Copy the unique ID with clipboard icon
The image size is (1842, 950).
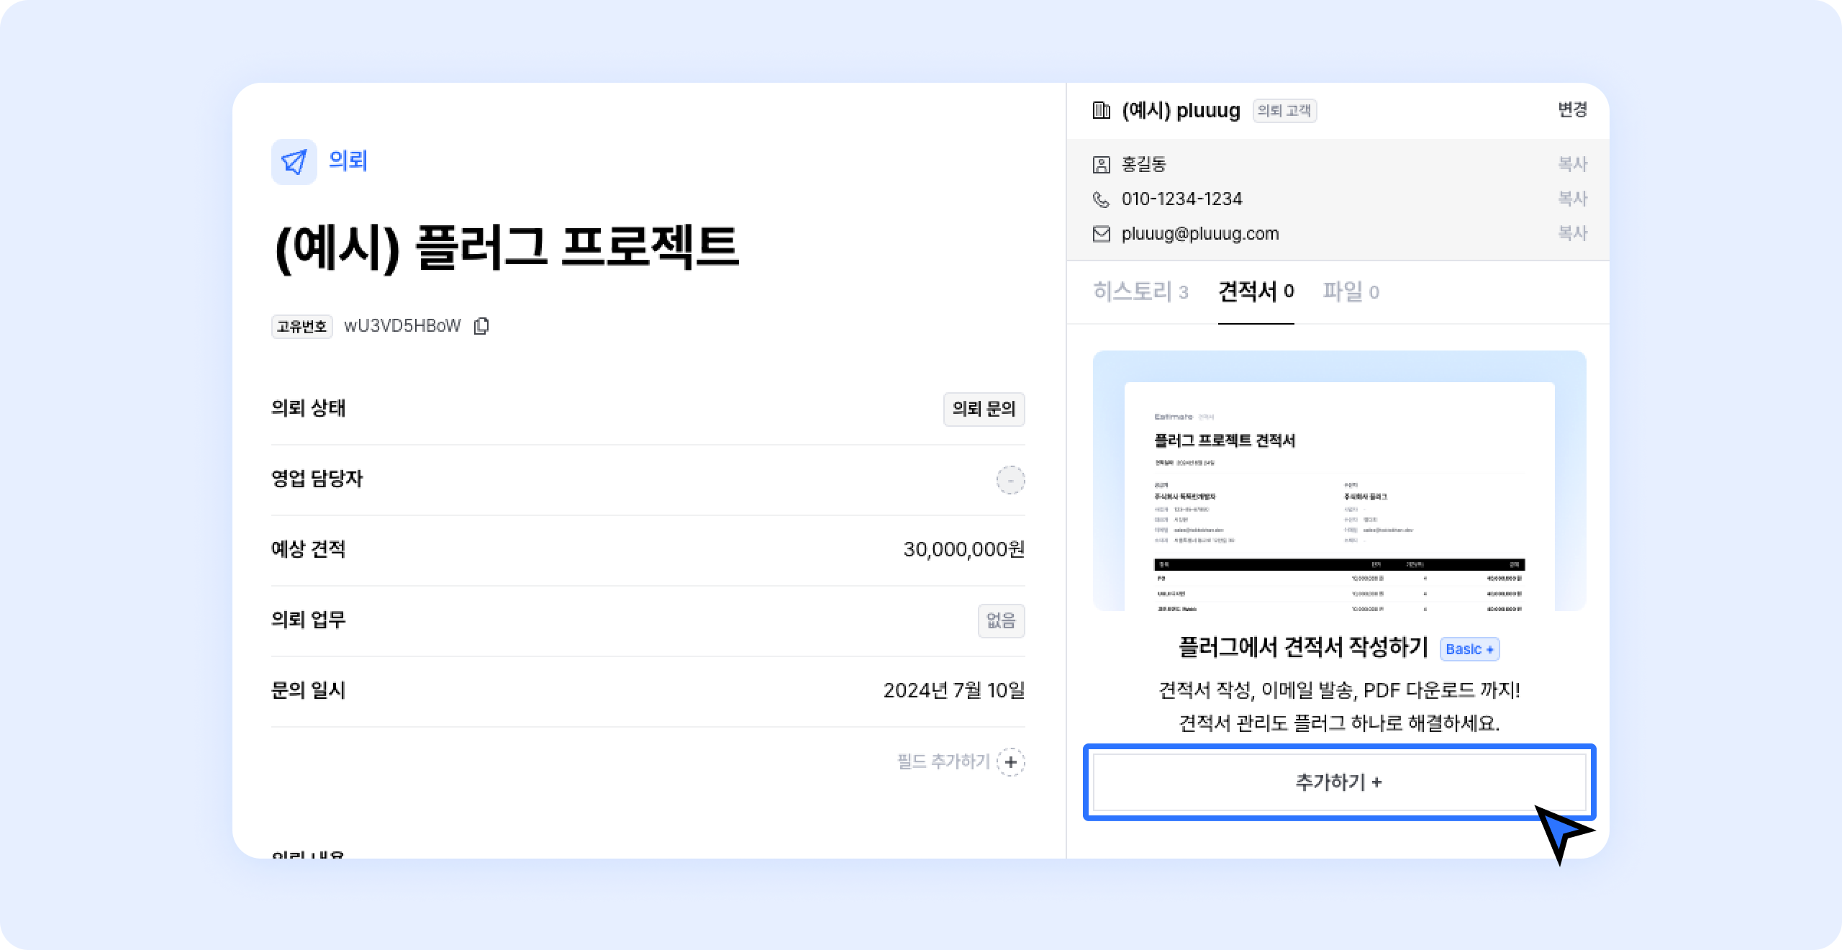click(481, 326)
